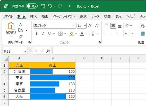Decrease font size with small A icon

click(97, 26)
